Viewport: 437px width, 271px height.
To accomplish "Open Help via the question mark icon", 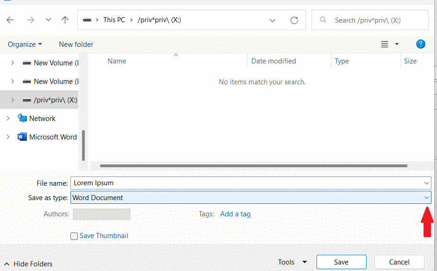I will [420, 44].
